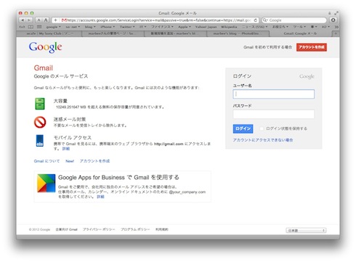356x262 pixels.
Task: Open the アカウントにアクセスできない場合 link
Action: [263, 140]
